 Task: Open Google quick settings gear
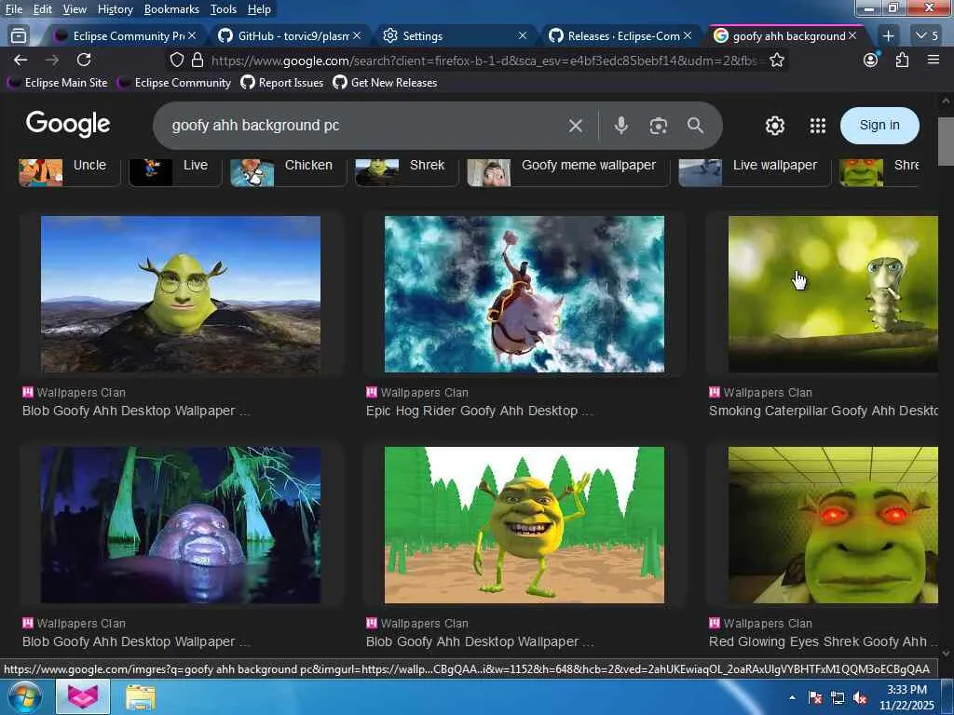(x=774, y=126)
